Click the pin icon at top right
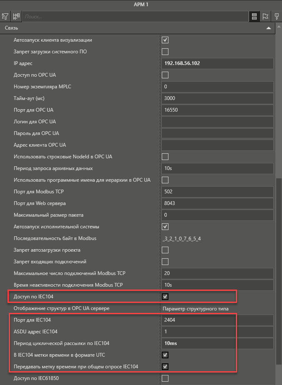 (277, 17)
